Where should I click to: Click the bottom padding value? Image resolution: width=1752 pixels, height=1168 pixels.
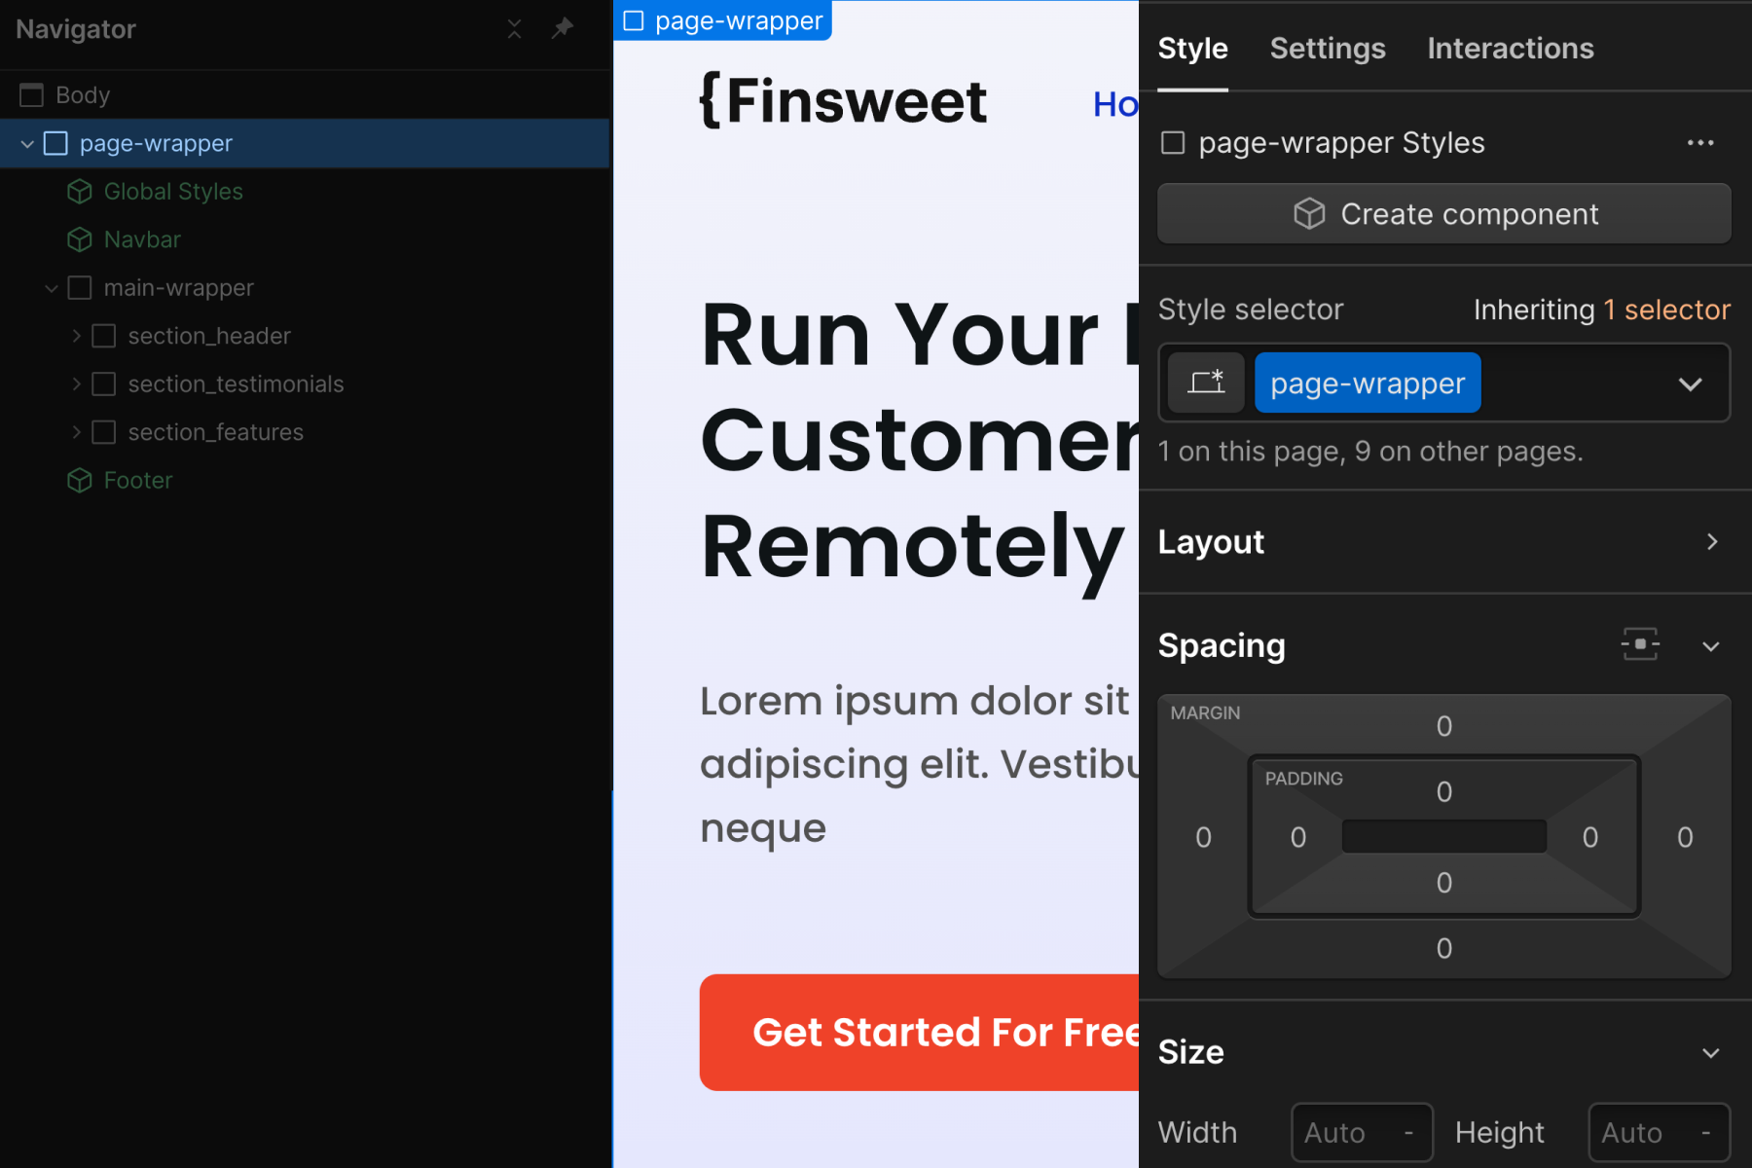[1444, 883]
